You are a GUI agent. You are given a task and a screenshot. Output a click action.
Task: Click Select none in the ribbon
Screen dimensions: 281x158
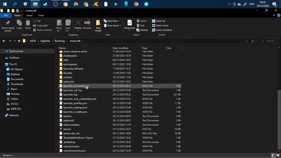pos(160,25)
